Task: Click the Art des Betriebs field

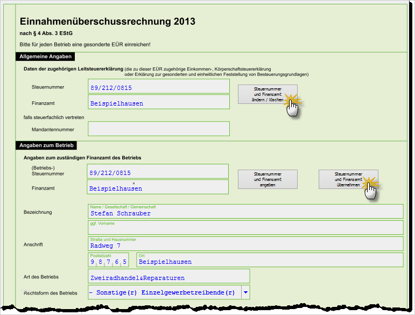Action: 169,276
